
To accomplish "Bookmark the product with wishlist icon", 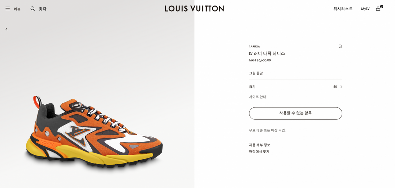I will pos(340,46).
